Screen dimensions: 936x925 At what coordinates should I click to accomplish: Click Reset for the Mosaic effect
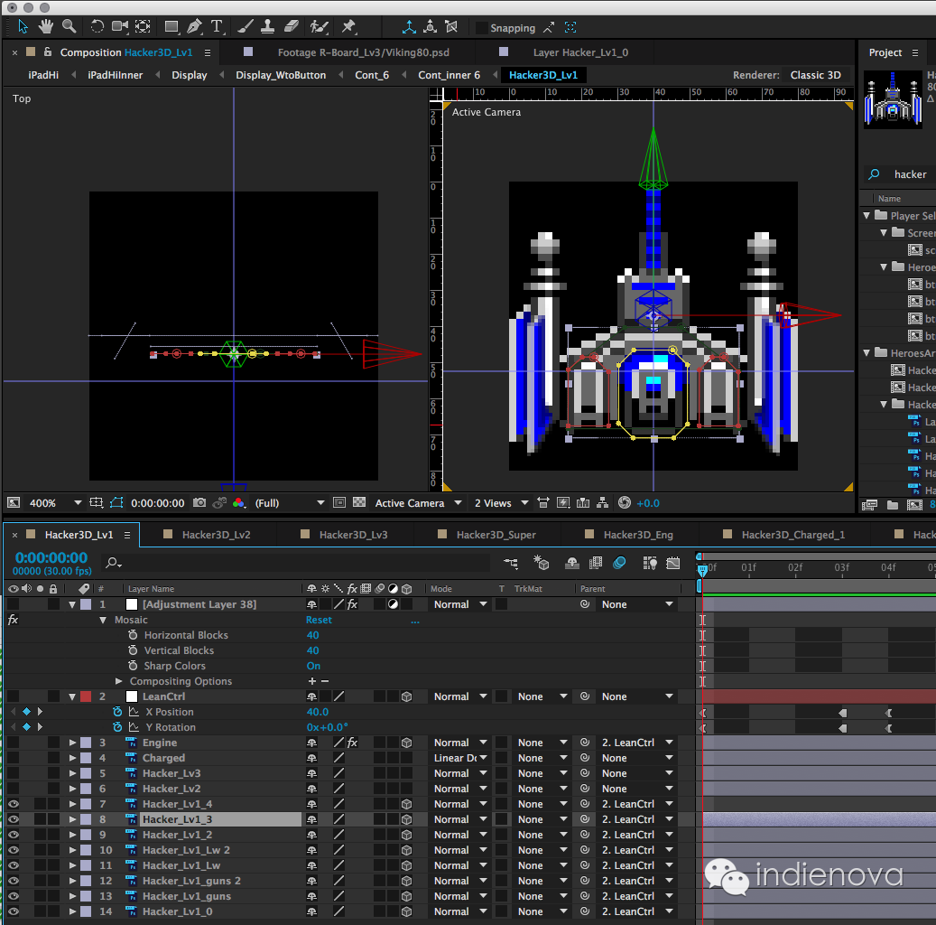[x=319, y=620]
